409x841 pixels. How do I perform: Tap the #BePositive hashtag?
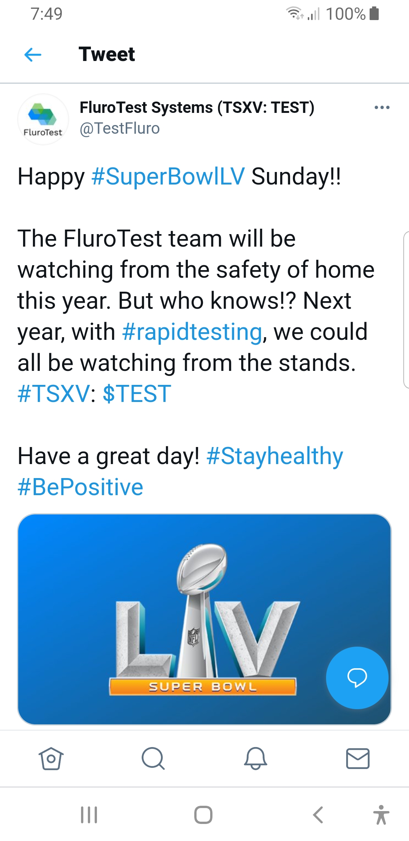[80, 487]
